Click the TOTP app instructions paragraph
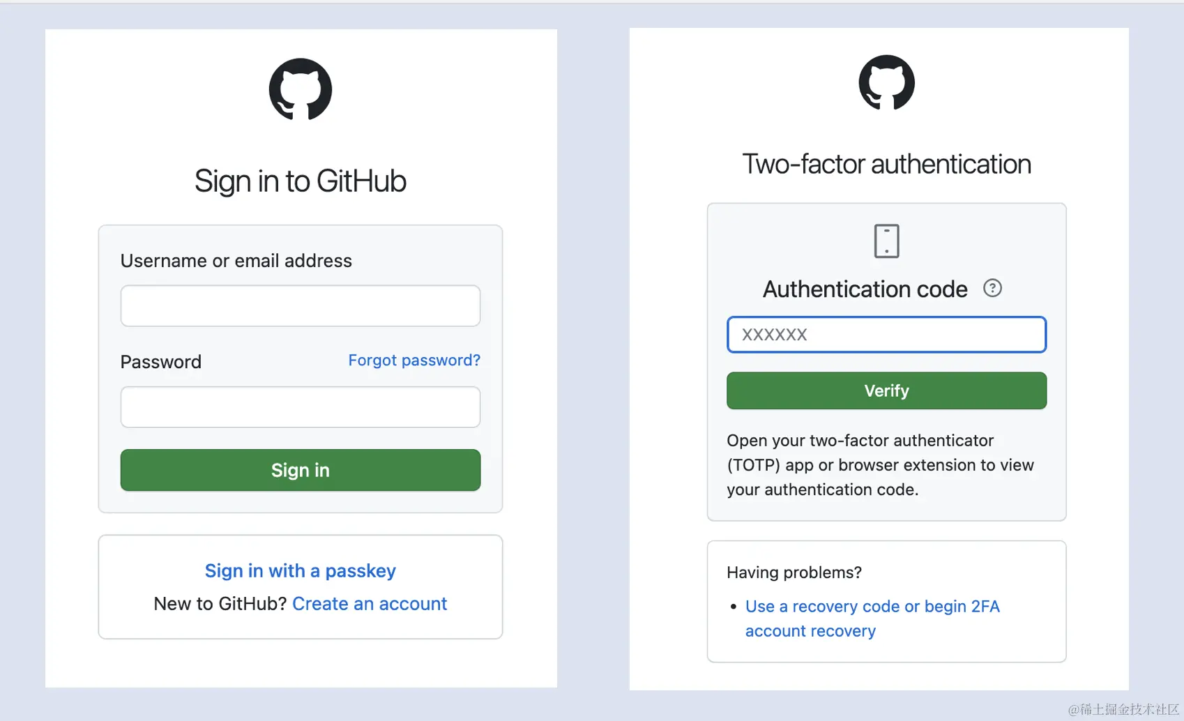 click(x=880, y=465)
